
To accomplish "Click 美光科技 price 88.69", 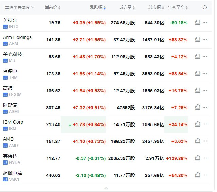I will (55, 57).
